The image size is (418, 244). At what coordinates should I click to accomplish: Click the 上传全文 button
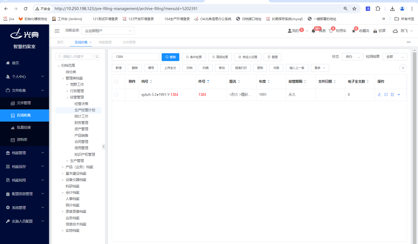170,68
